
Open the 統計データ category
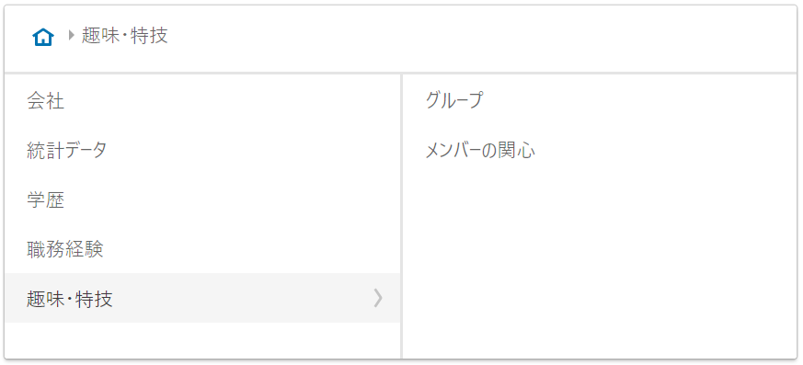(202, 151)
